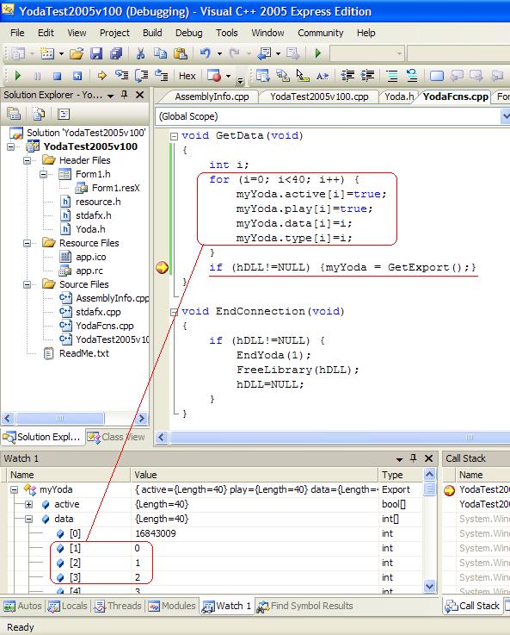Click Increase Indent toolbar icon
The height and width of the screenshot is (635, 510).
[x=367, y=75]
